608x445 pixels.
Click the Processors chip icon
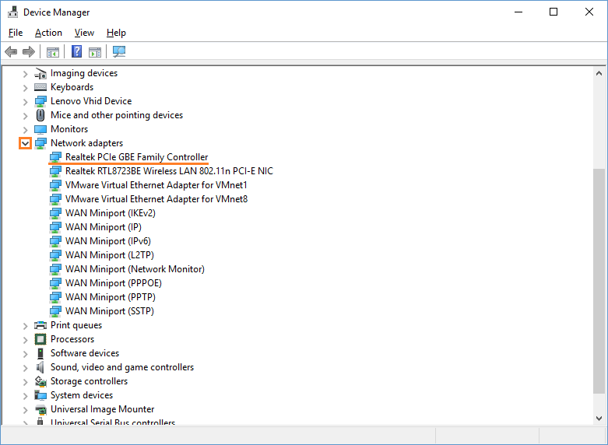40,339
